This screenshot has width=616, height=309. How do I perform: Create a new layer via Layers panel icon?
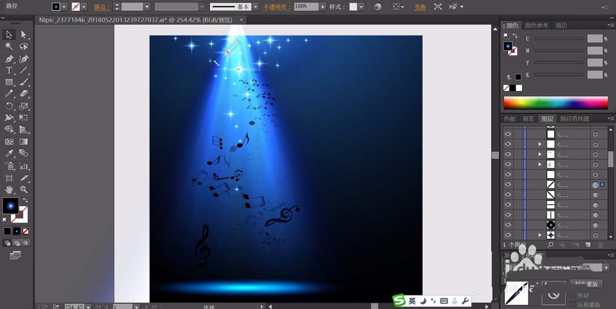[x=588, y=244]
